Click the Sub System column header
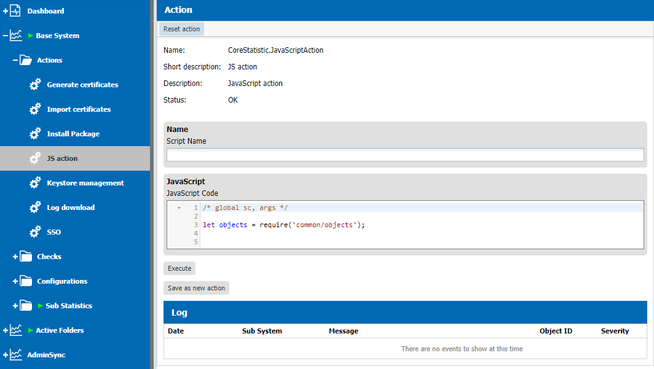Screen dimensions: 654x369 pos(262,331)
